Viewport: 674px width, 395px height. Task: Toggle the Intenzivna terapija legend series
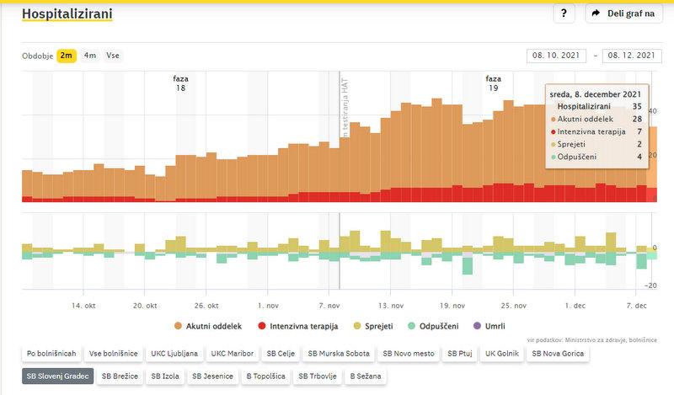pyautogui.click(x=300, y=325)
